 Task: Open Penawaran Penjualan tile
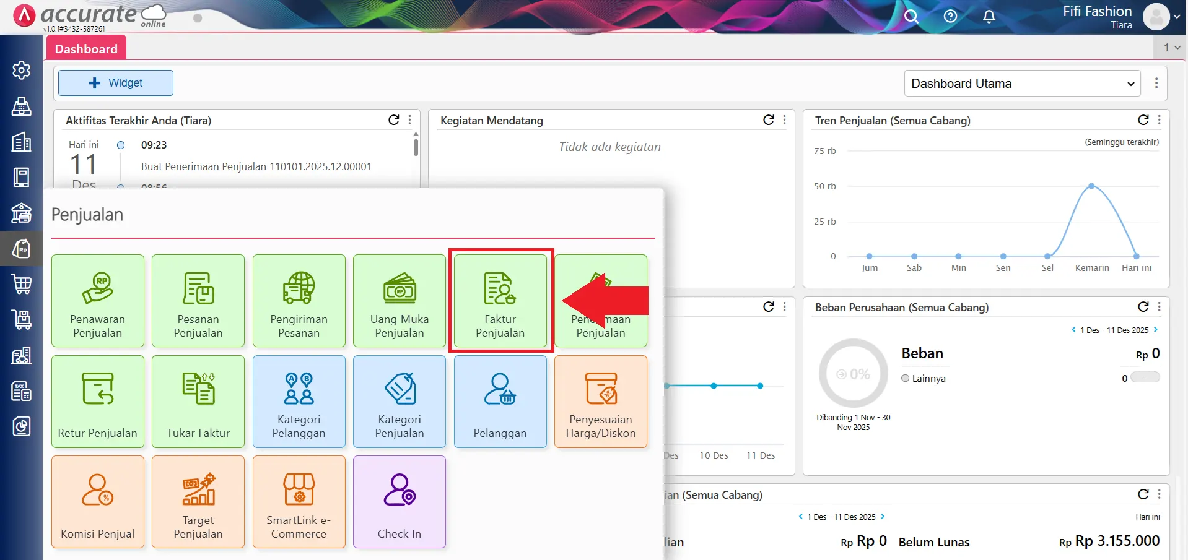(x=98, y=301)
